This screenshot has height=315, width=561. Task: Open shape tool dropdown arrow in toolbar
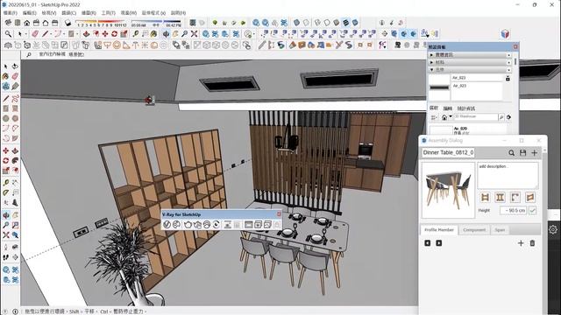77,34
